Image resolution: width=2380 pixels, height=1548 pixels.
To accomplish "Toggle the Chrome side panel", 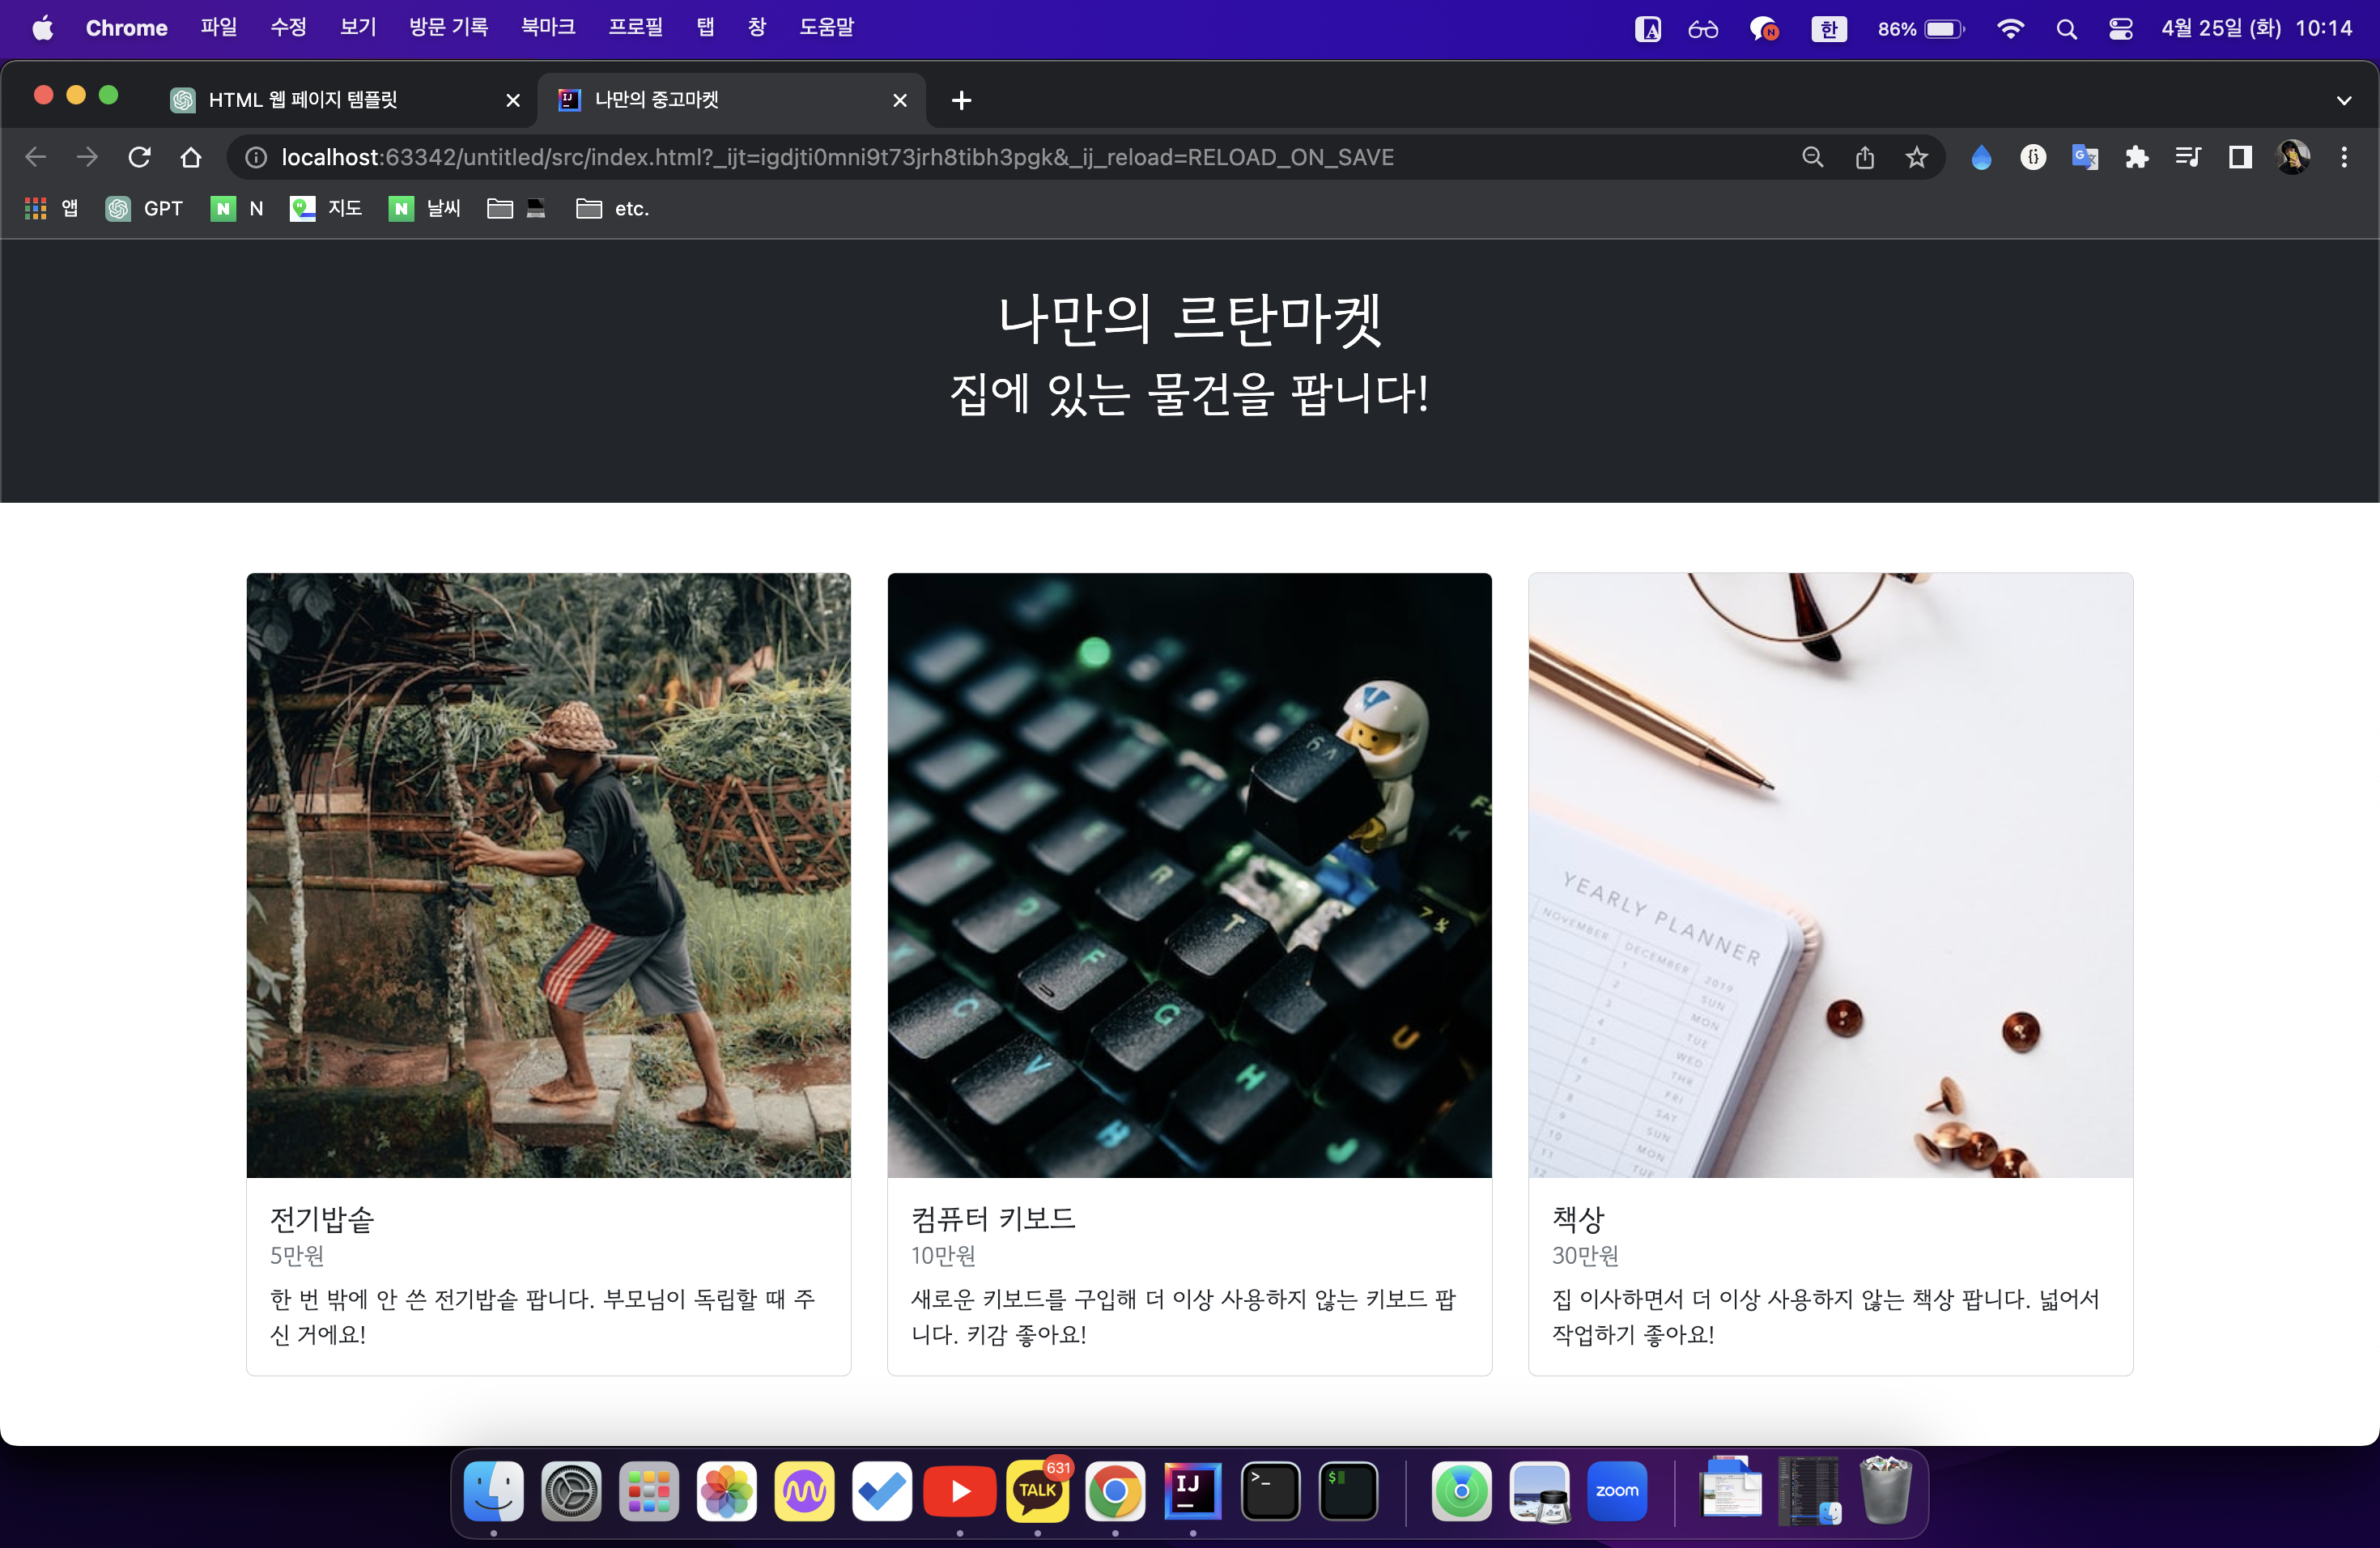I will point(2240,157).
